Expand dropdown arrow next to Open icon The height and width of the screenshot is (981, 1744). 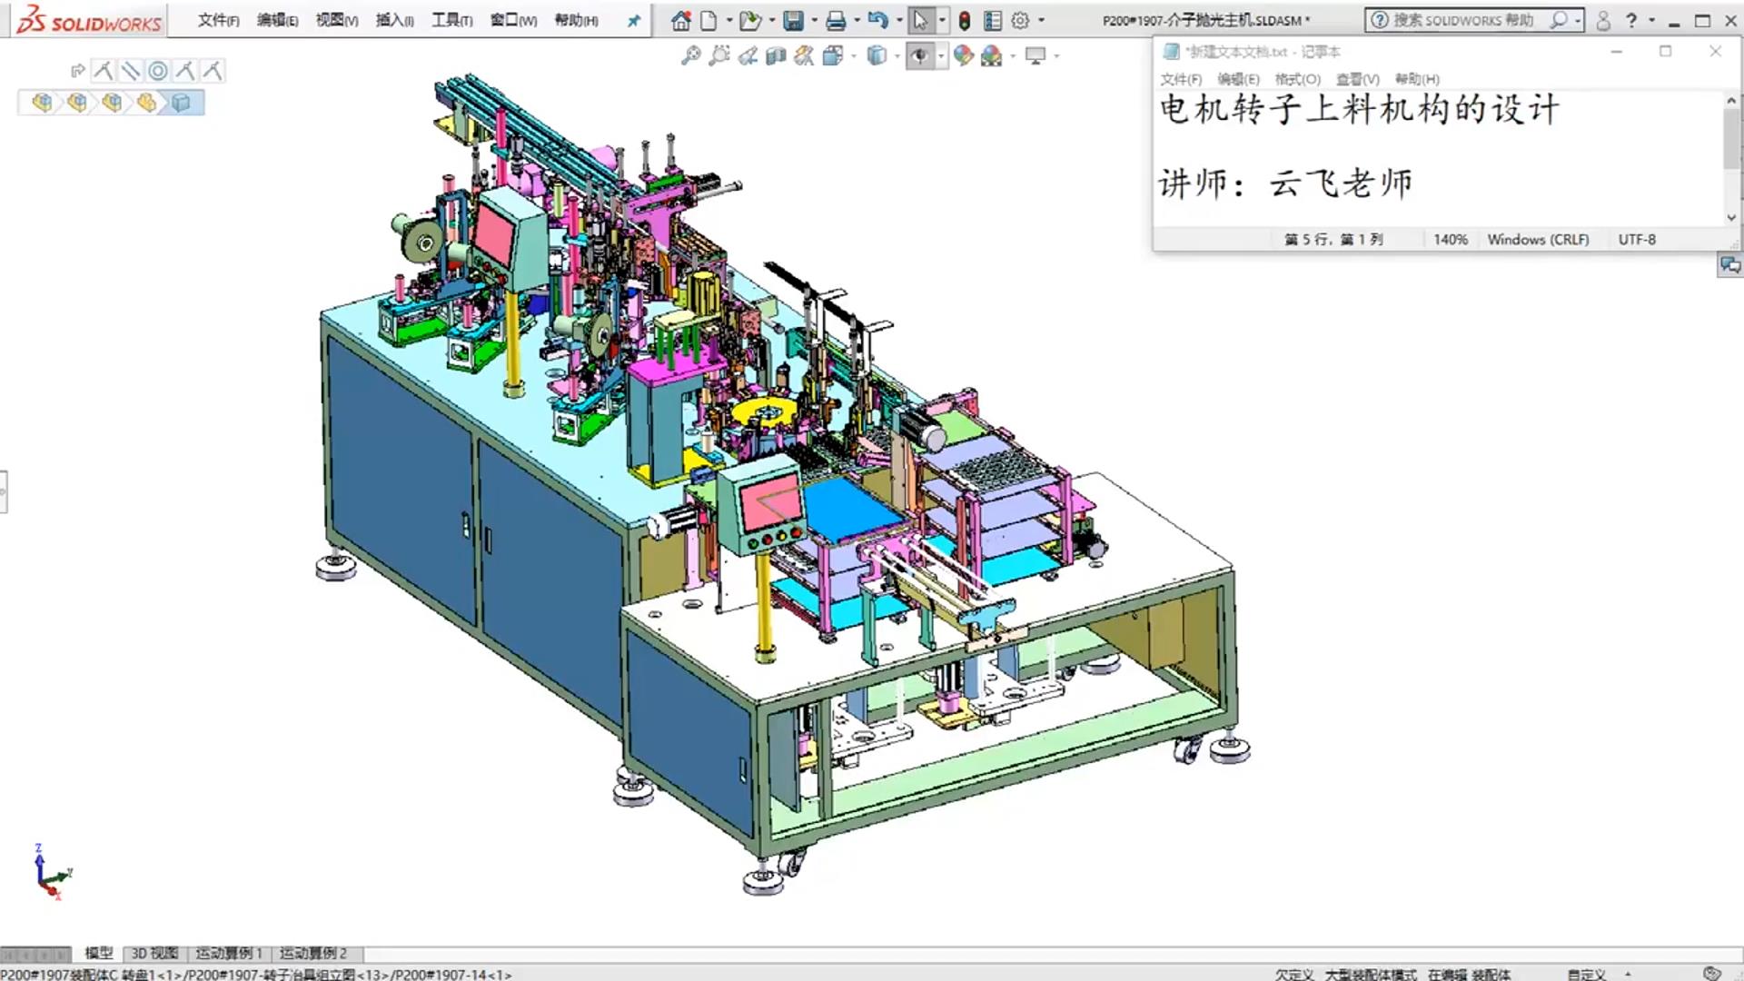click(x=772, y=20)
